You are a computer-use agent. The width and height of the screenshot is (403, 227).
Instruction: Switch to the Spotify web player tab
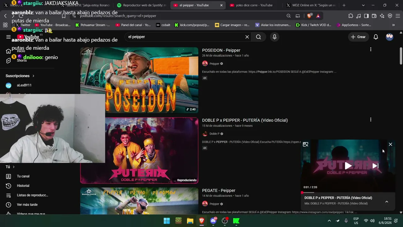[x=142, y=5]
